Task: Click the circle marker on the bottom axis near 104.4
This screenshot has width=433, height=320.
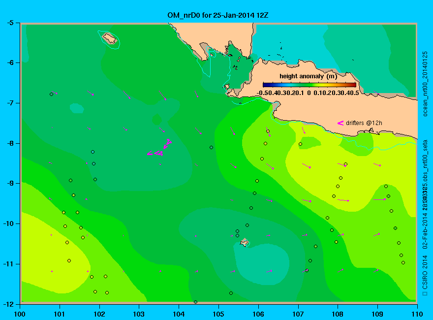Action: [195, 302]
